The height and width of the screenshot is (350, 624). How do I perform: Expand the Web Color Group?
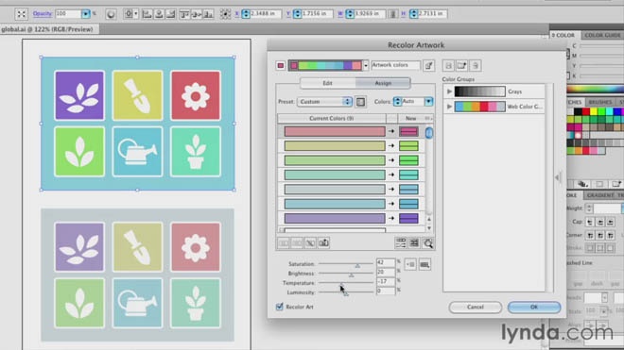point(449,107)
